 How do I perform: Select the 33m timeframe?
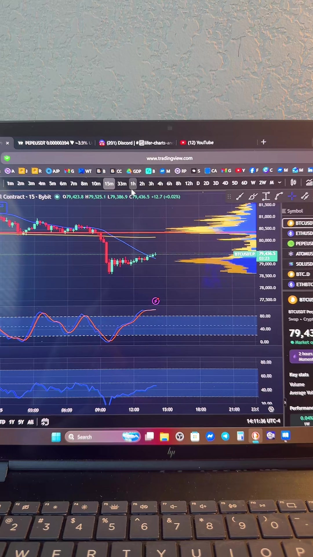[x=122, y=184]
